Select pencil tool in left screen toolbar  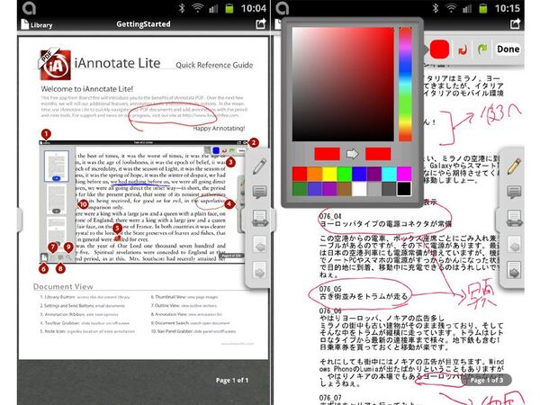click(x=259, y=166)
